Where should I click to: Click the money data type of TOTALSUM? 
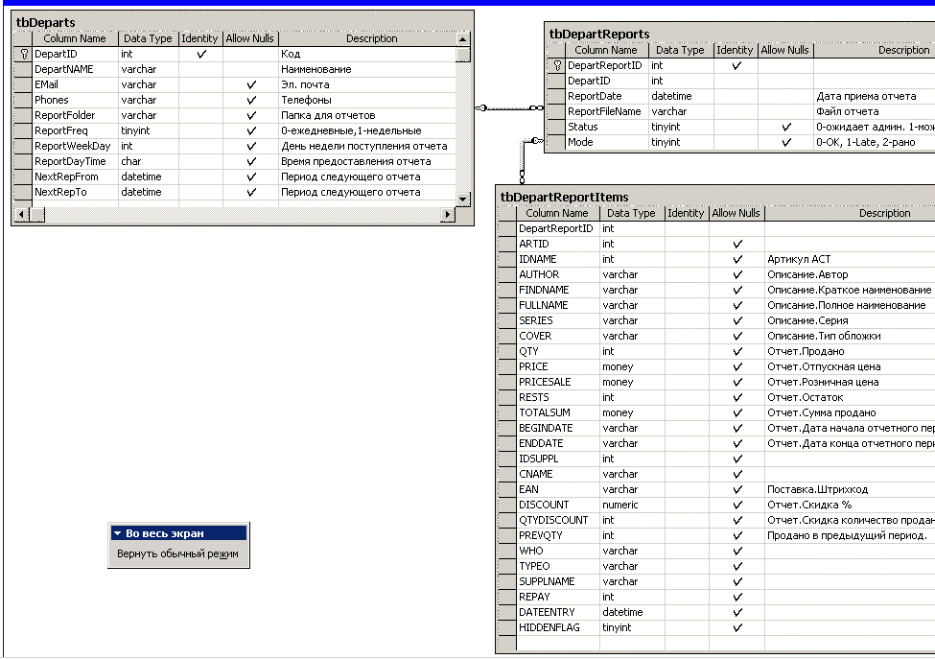618,412
